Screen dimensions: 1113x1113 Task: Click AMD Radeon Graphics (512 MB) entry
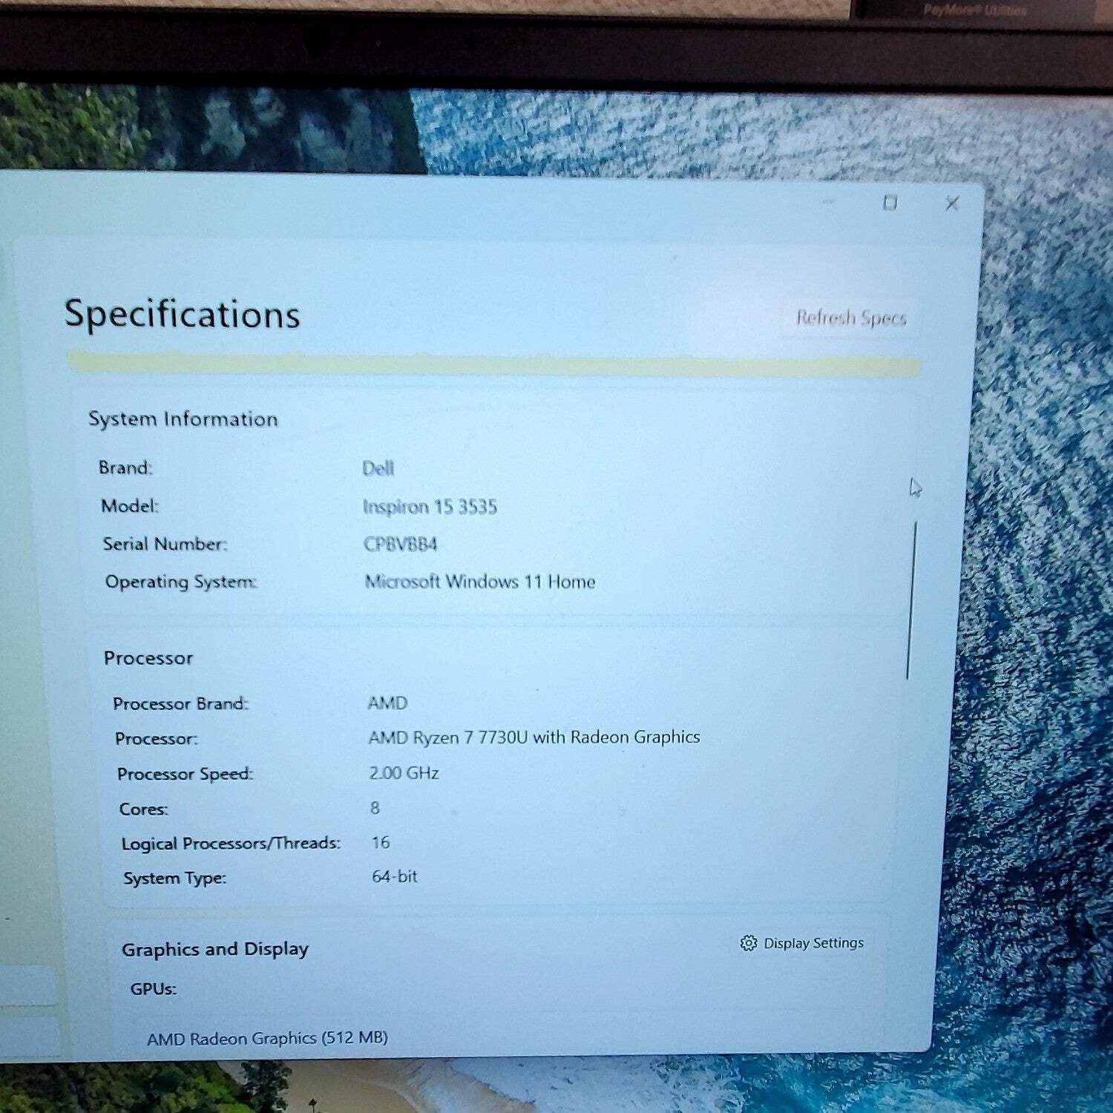click(267, 1038)
